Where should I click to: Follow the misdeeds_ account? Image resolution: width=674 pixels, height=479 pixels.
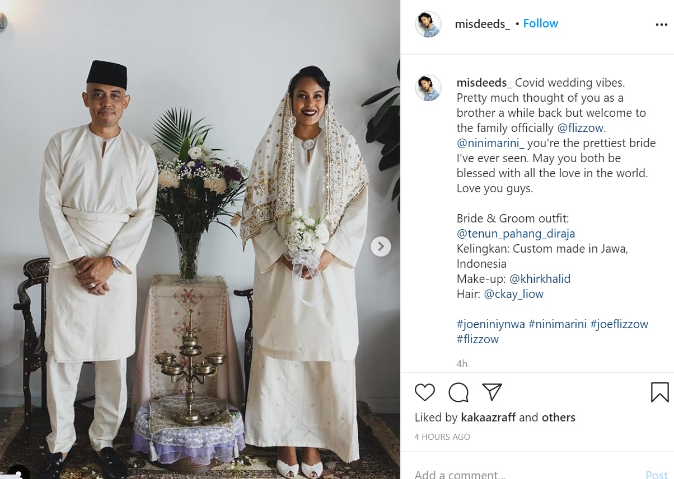[540, 23]
